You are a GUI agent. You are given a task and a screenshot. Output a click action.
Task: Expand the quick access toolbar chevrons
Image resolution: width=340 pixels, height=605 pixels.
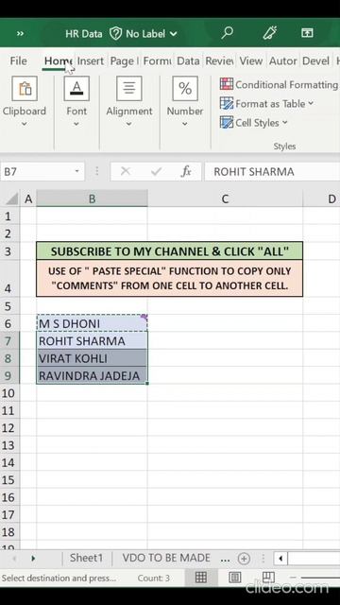[x=20, y=34]
